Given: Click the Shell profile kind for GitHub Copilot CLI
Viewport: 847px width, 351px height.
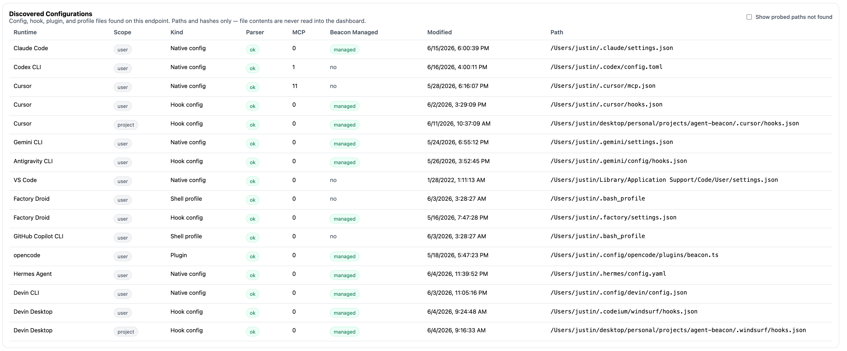Looking at the screenshot, I should point(186,236).
